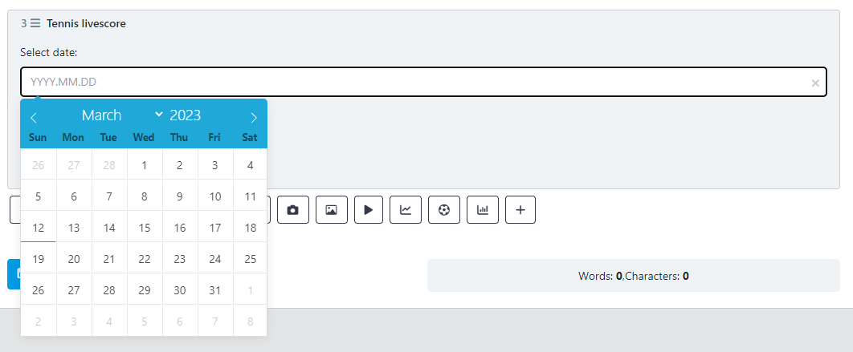The image size is (853, 352).
Task: Select greyed-out February 27 date cell
Action: pos(74,164)
